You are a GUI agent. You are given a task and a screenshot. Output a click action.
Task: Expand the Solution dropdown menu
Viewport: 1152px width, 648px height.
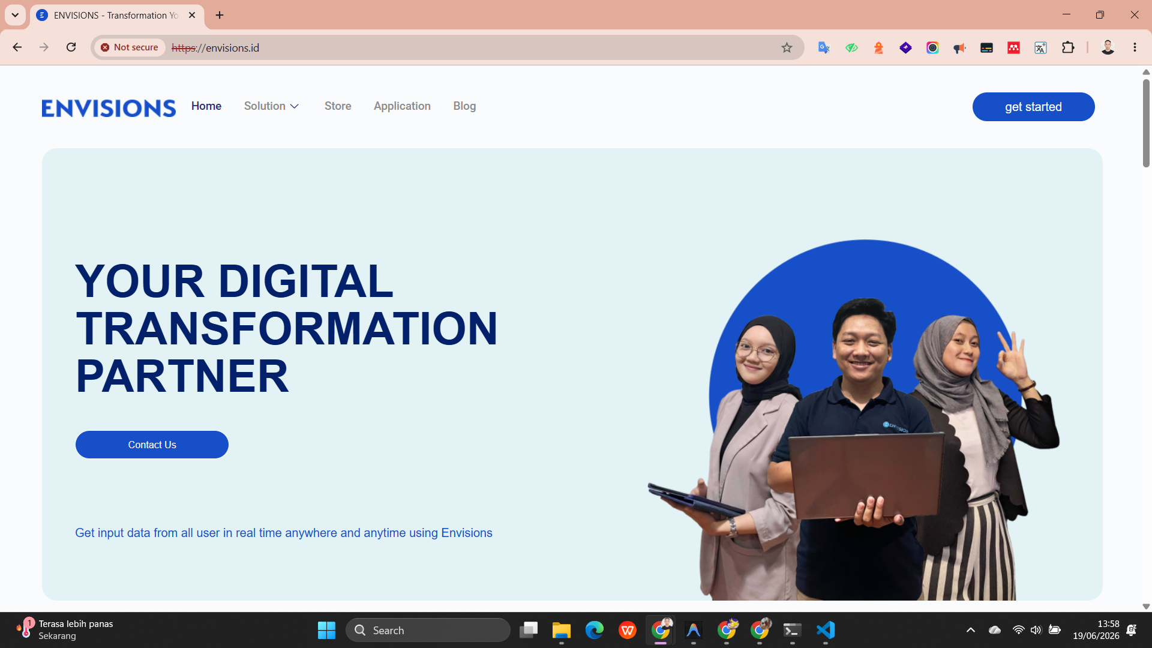pos(271,106)
